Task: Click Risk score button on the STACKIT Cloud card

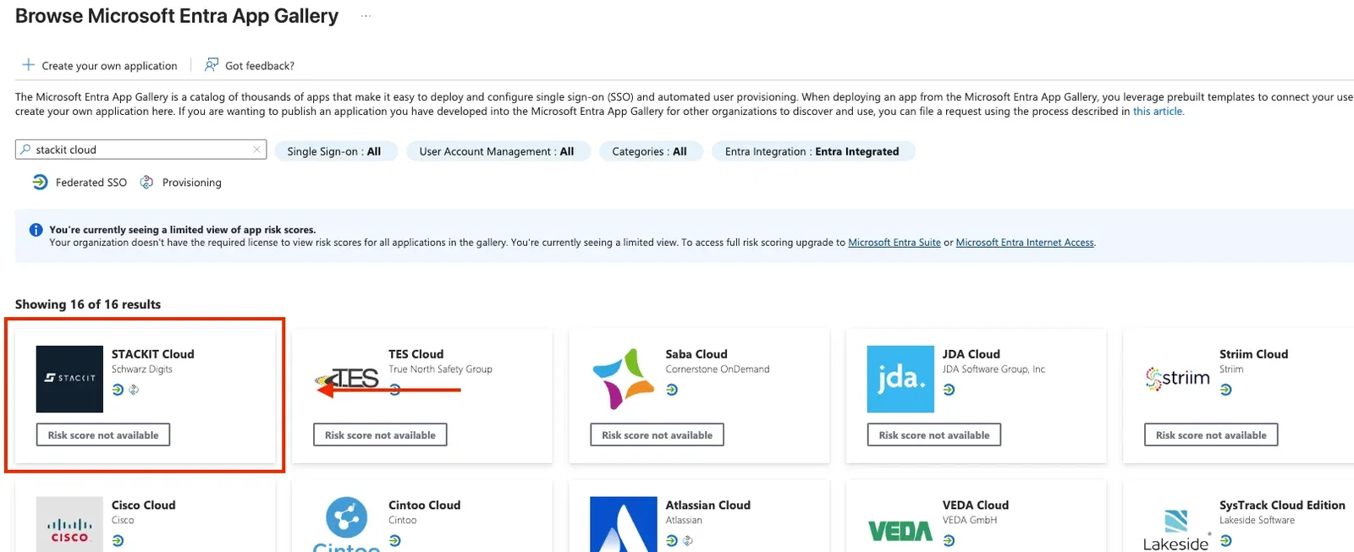Action: click(103, 434)
